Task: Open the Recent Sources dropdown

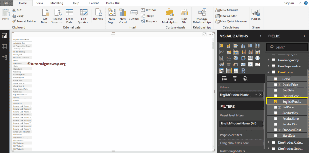Action: 57,17
